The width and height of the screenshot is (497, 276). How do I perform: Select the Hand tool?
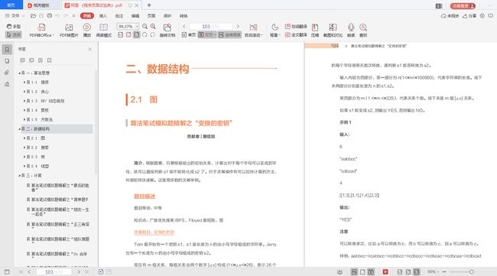coord(14,26)
